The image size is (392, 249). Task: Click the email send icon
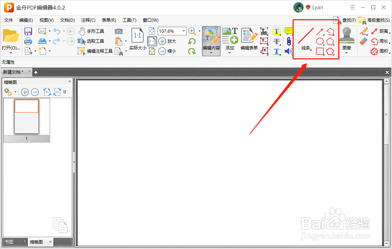coord(42,31)
